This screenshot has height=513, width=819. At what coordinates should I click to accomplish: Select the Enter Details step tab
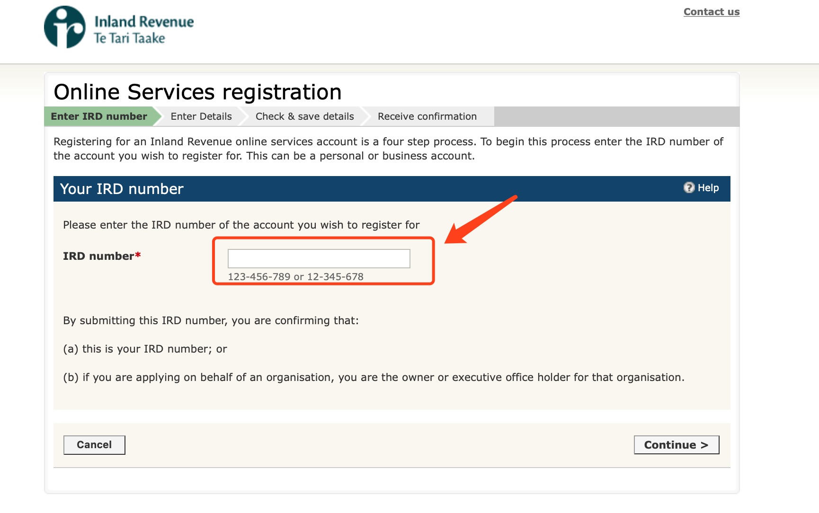201,116
